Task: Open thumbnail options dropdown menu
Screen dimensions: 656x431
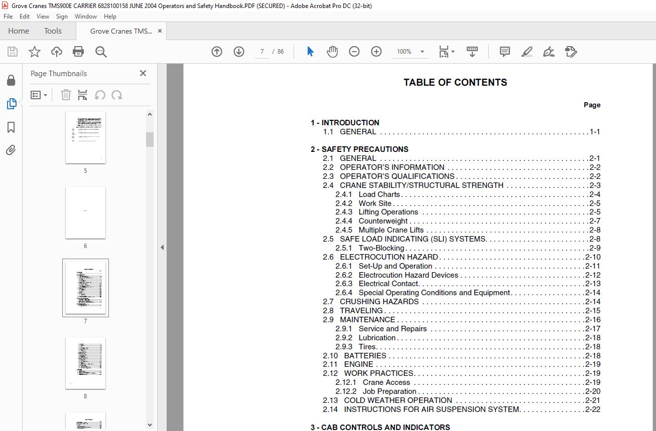Action: (39, 95)
